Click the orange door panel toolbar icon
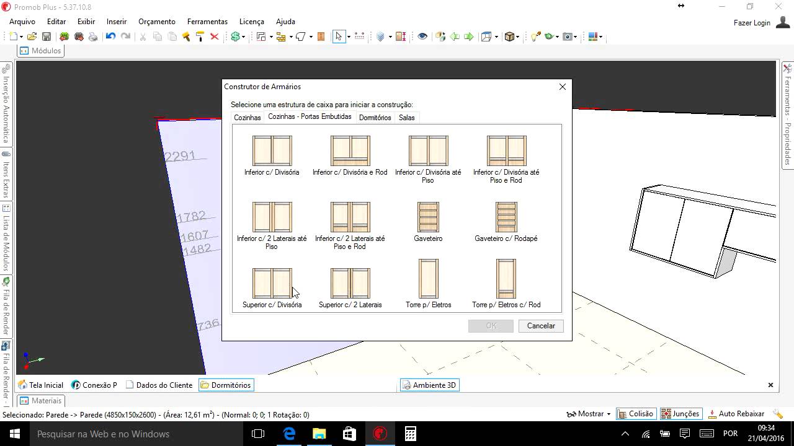Image resolution: width=794 pixels, height=446 pixels. [321, 37]
